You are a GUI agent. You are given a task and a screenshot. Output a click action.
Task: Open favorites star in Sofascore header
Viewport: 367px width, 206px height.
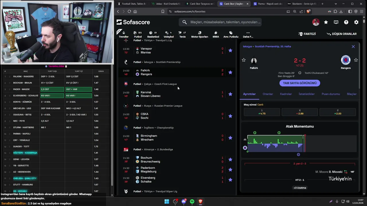point(326,22)
